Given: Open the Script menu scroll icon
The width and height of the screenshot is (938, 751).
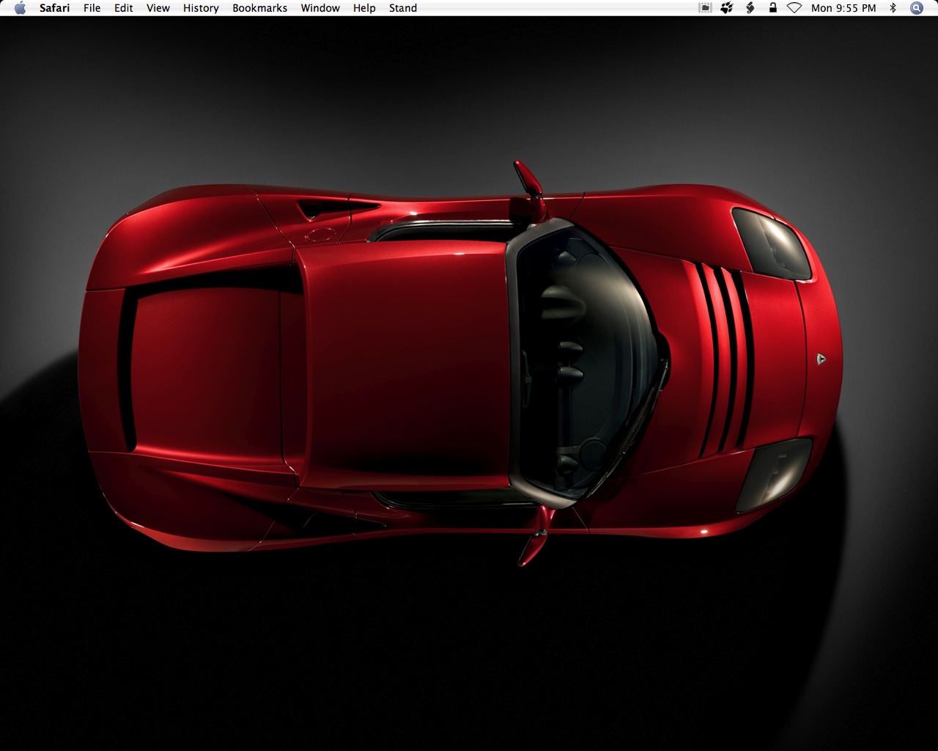Looking at the screenshot, I should tap(750, 8).
